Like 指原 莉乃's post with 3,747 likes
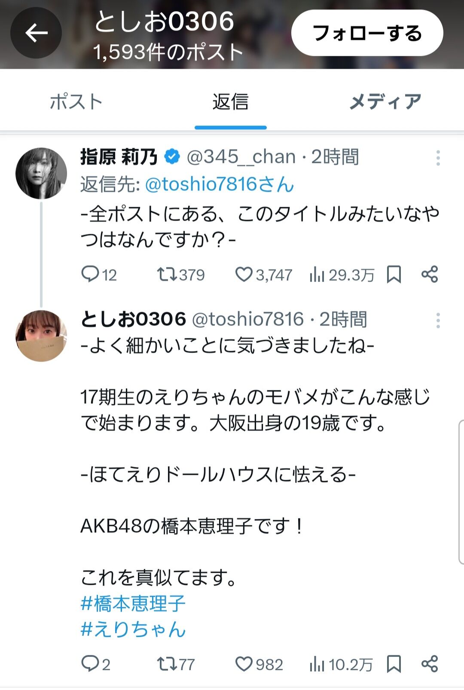This screenshot has height=690, width=464. pyautogui.click(x=244, y=274)
